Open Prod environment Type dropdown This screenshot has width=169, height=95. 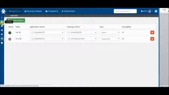pos(110,39)
